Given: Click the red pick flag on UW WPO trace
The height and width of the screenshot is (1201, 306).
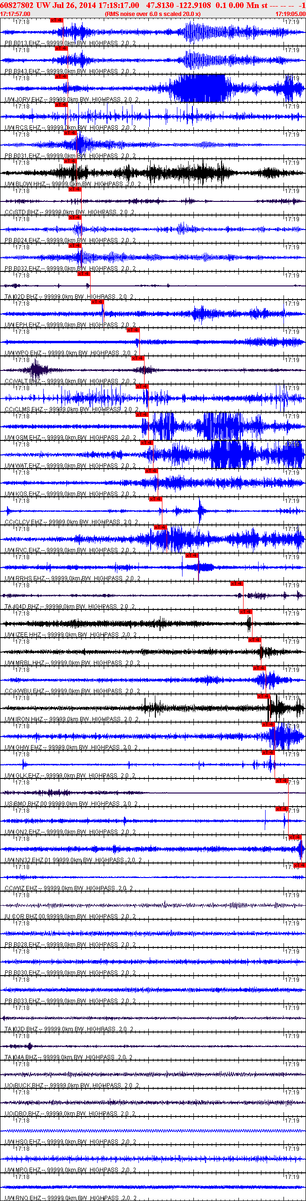Looking at the screenshot, I should (133, 330).
